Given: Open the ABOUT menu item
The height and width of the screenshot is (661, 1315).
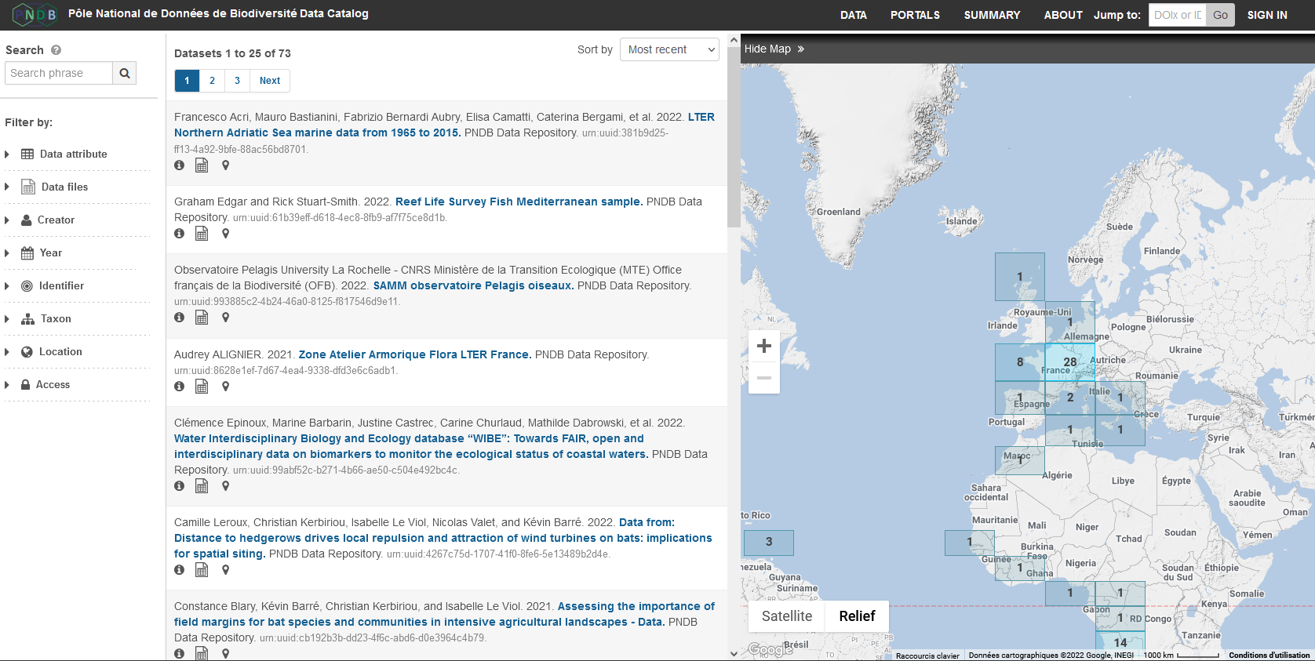Looking at the screenshot, I should pyautogui.click(x=1063, y=15).
